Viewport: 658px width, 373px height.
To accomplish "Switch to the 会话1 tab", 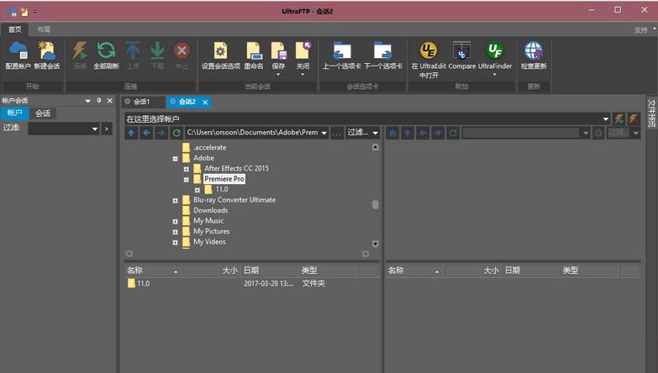I will click(x=142, y=102).
